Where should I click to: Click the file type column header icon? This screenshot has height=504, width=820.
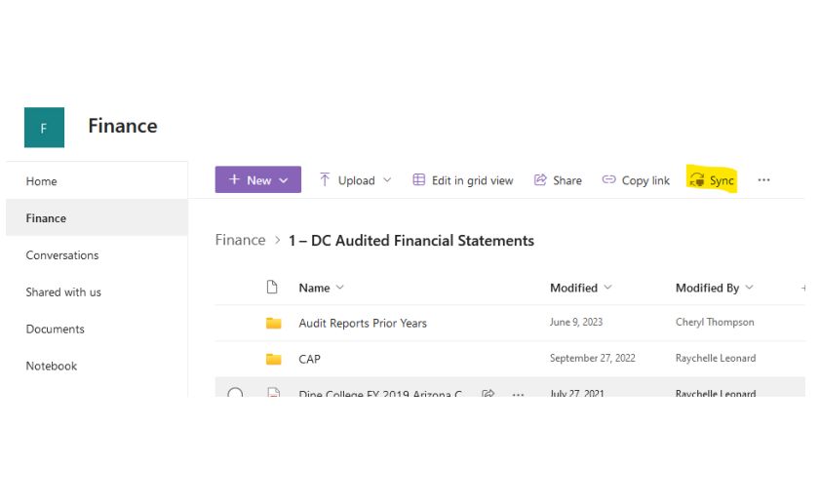[273, 288]
